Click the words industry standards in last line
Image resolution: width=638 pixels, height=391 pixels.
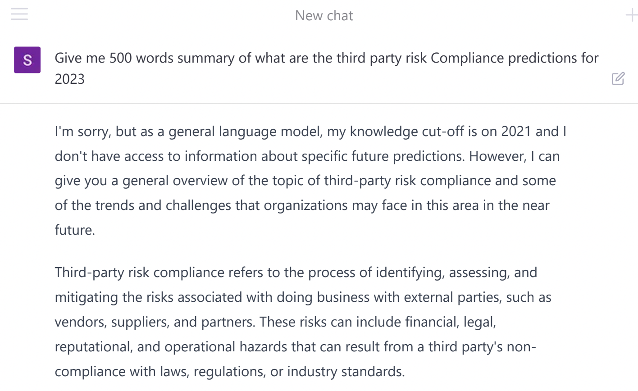[x=346, y=372]
